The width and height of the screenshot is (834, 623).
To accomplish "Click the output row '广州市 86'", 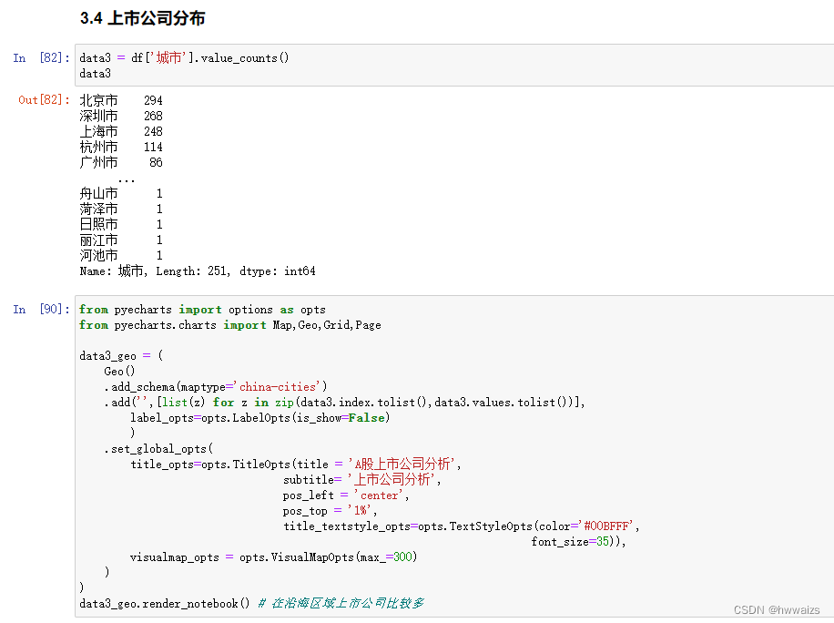I will pyautogui.click(x=121, y=162).
